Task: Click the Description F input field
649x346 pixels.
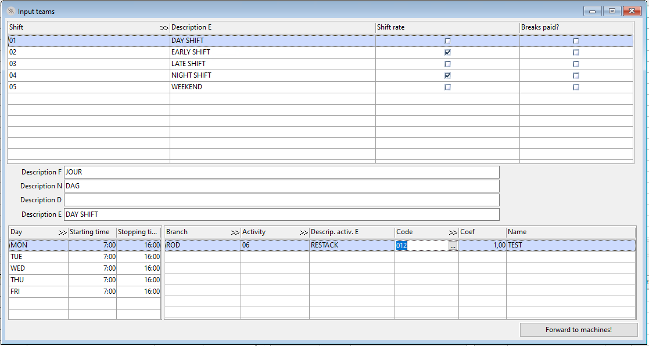Action: 281,172
